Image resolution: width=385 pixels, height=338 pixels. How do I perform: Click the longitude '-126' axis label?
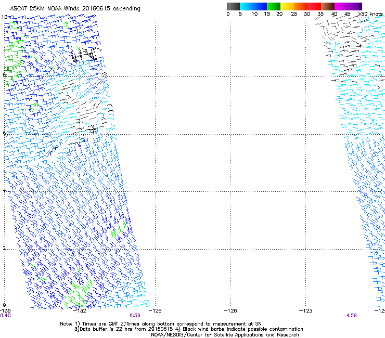[230, 311]
